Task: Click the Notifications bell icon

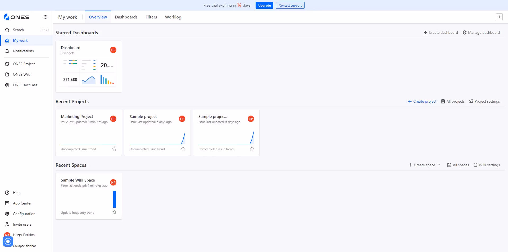Action: coord(7,51)
